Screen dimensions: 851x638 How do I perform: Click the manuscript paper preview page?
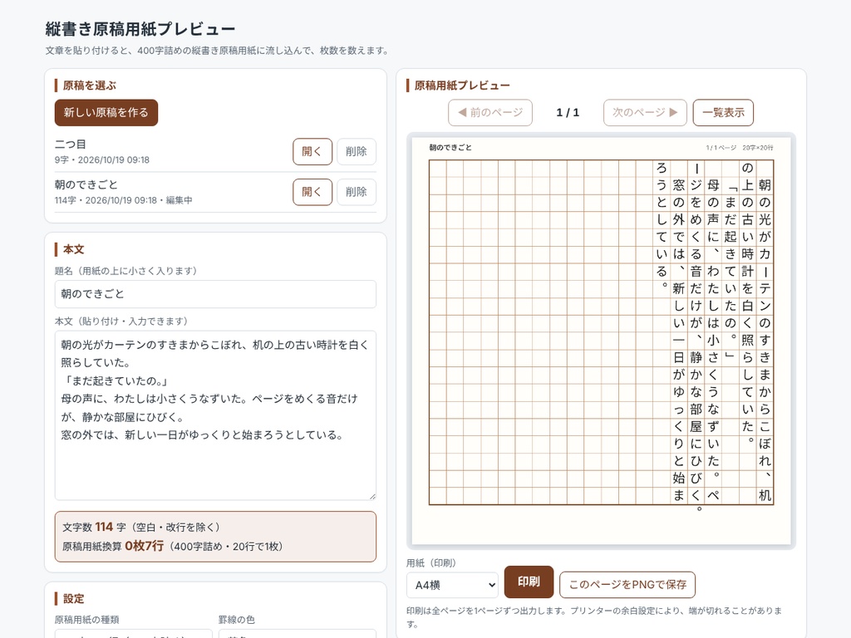pos(601,341)
